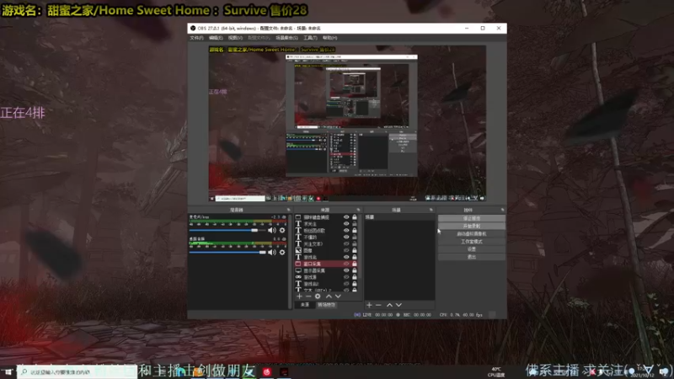Screen dimensions: 674x379
Task: Enable 工作室模式 studio mode
Action: [x=472, y=242]
